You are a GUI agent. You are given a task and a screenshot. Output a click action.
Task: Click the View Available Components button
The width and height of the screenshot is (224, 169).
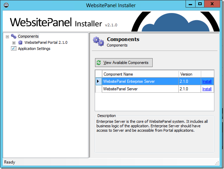click(124, 63)
